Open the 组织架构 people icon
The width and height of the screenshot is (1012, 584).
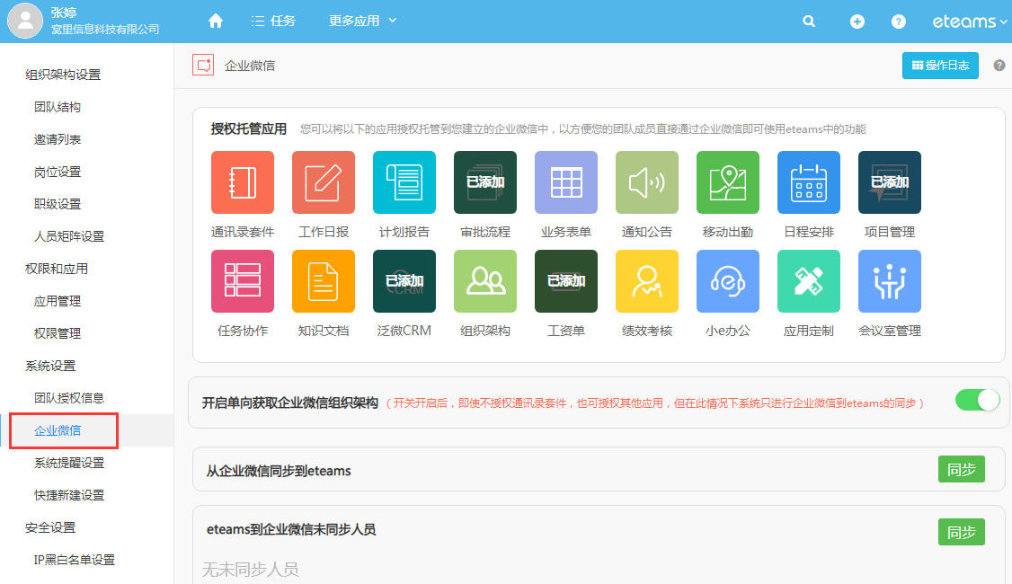coord(485,281)
